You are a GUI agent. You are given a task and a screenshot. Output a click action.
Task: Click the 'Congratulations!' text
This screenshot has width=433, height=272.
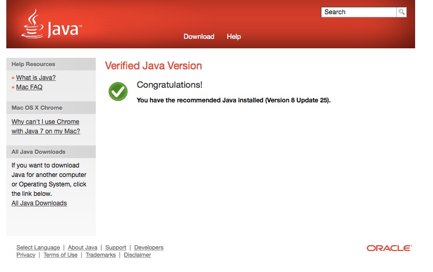pos(169,85)
